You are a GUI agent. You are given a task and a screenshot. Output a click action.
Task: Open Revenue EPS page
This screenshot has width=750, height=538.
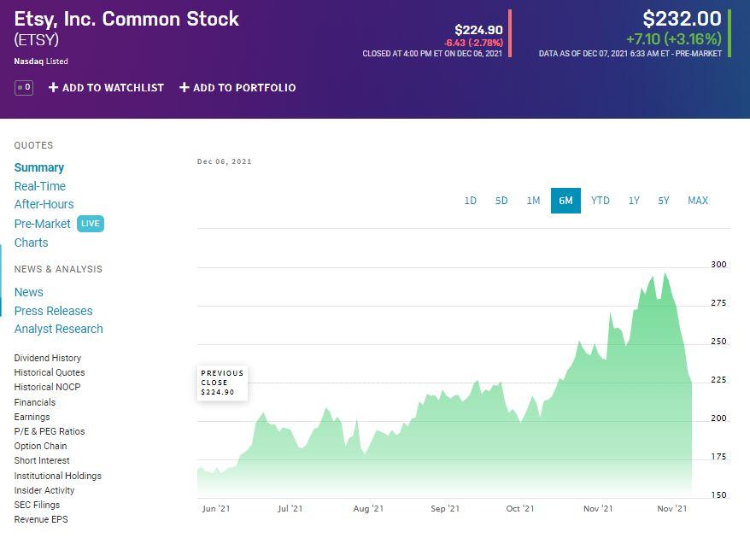41,519
